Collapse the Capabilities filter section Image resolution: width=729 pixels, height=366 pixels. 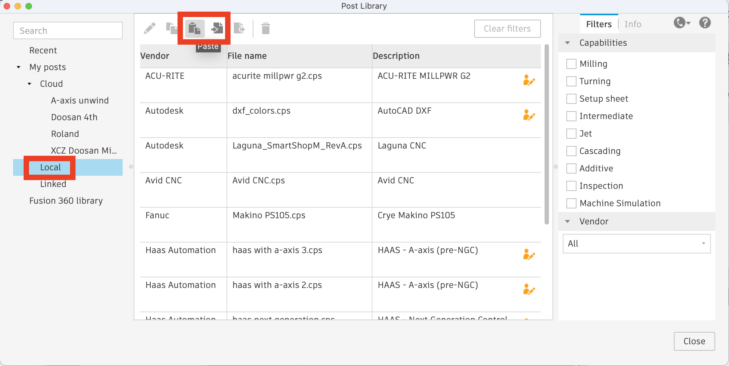(x=568, y=42)
